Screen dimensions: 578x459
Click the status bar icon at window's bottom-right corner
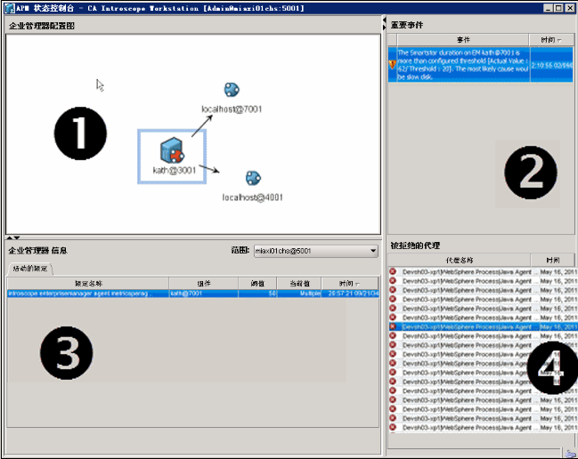pyautogui.click(x=571, y=454)
